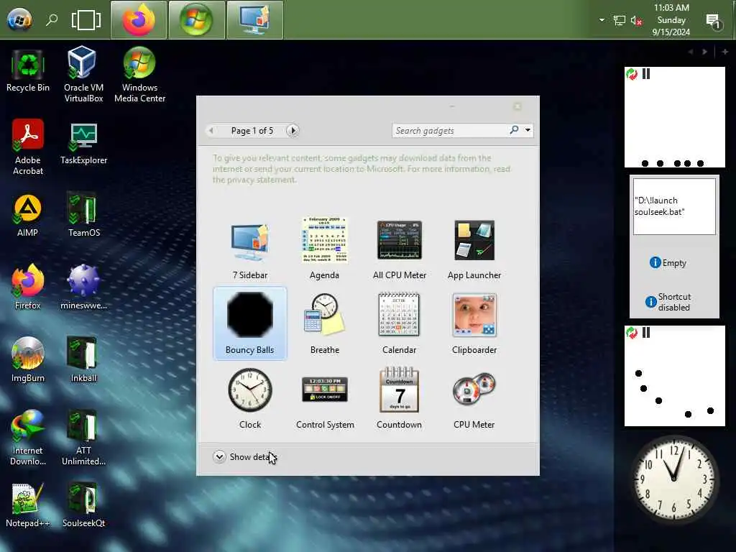
Task: Click the Search gadgets field
Action: 450,131
